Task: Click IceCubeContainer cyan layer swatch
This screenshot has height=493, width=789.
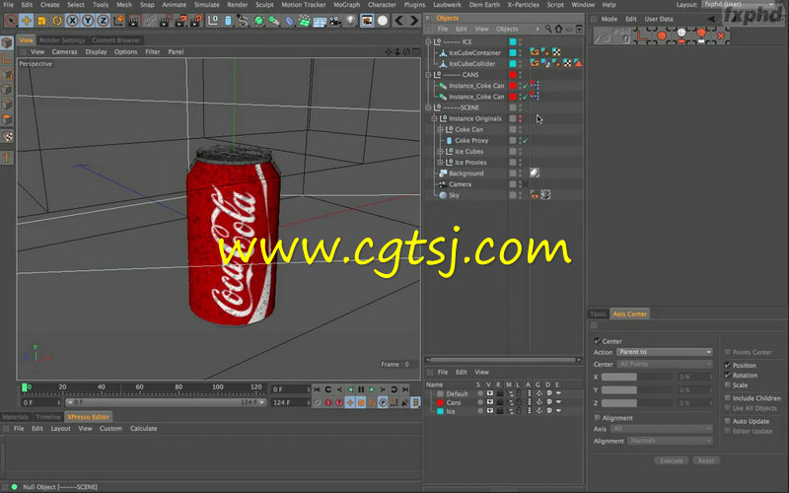Action: (513, 53)
